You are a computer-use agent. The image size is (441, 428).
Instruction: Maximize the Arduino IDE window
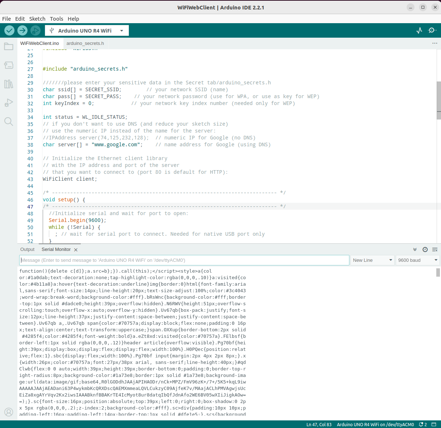[x=423, y=7]
